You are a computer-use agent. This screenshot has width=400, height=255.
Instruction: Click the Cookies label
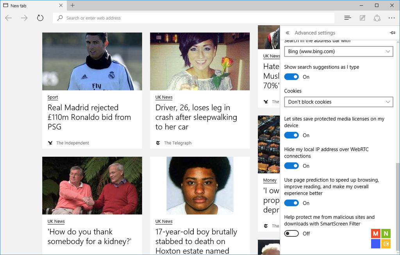click(293, 91)
